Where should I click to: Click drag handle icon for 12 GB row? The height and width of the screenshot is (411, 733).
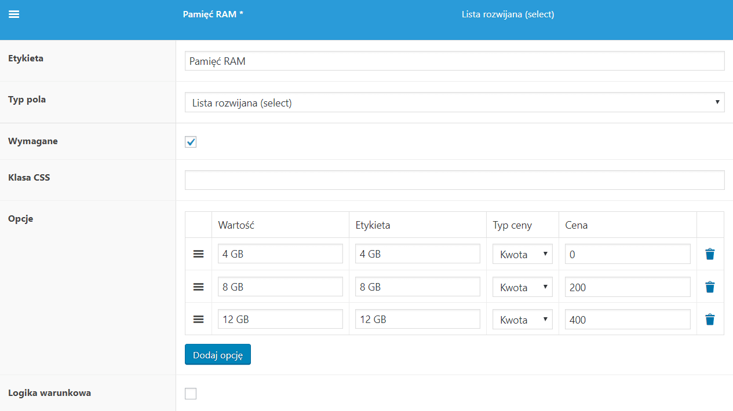point(198,319)
